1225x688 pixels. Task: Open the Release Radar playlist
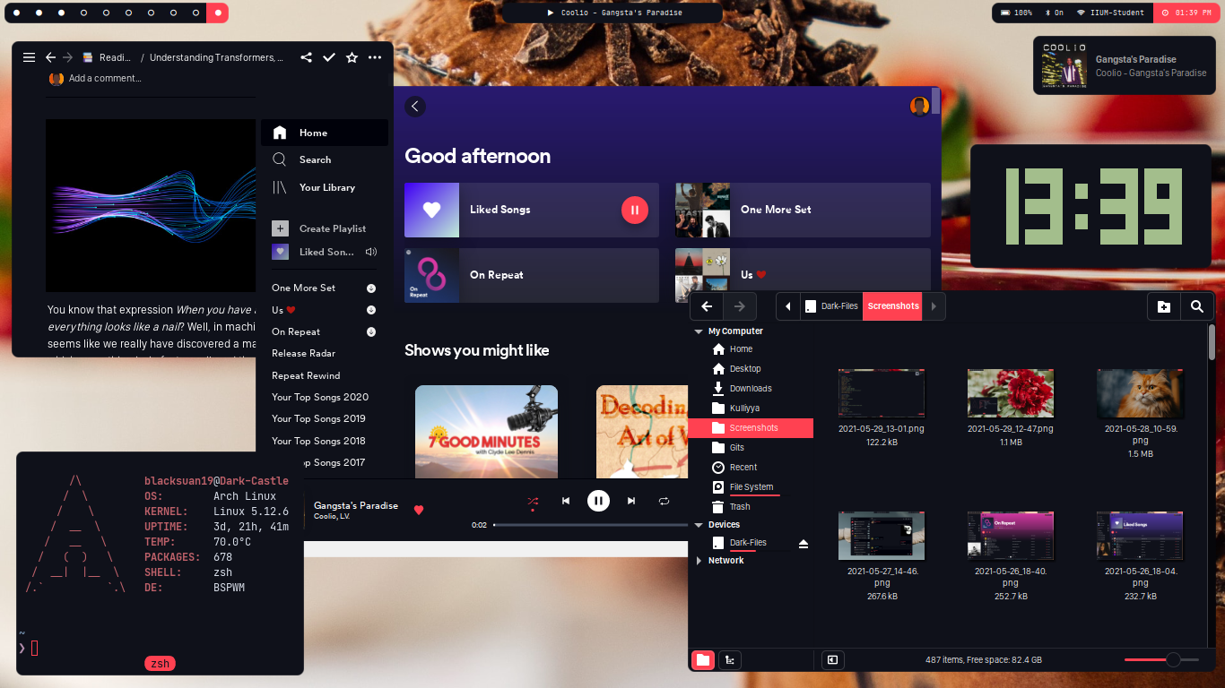coord(303,354)
